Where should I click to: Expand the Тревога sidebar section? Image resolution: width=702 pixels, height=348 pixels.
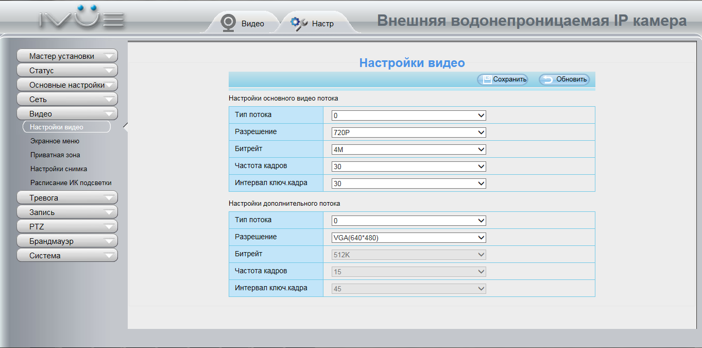67,197
